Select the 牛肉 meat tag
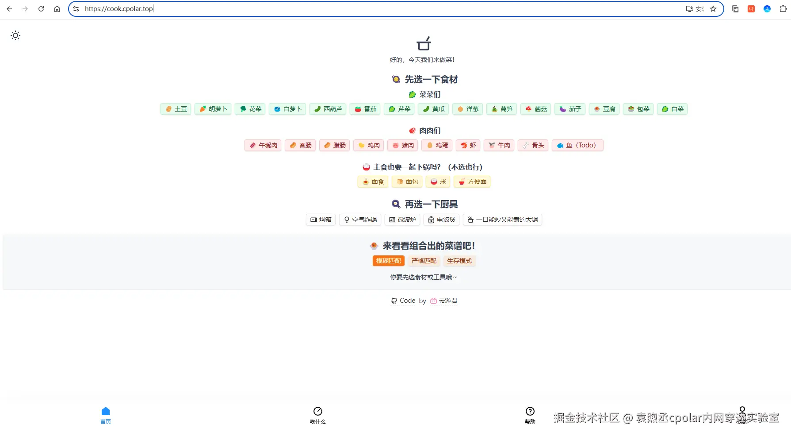Image resolution: width=791 pixels, height=436 pixels. click(x=499, y=145)
